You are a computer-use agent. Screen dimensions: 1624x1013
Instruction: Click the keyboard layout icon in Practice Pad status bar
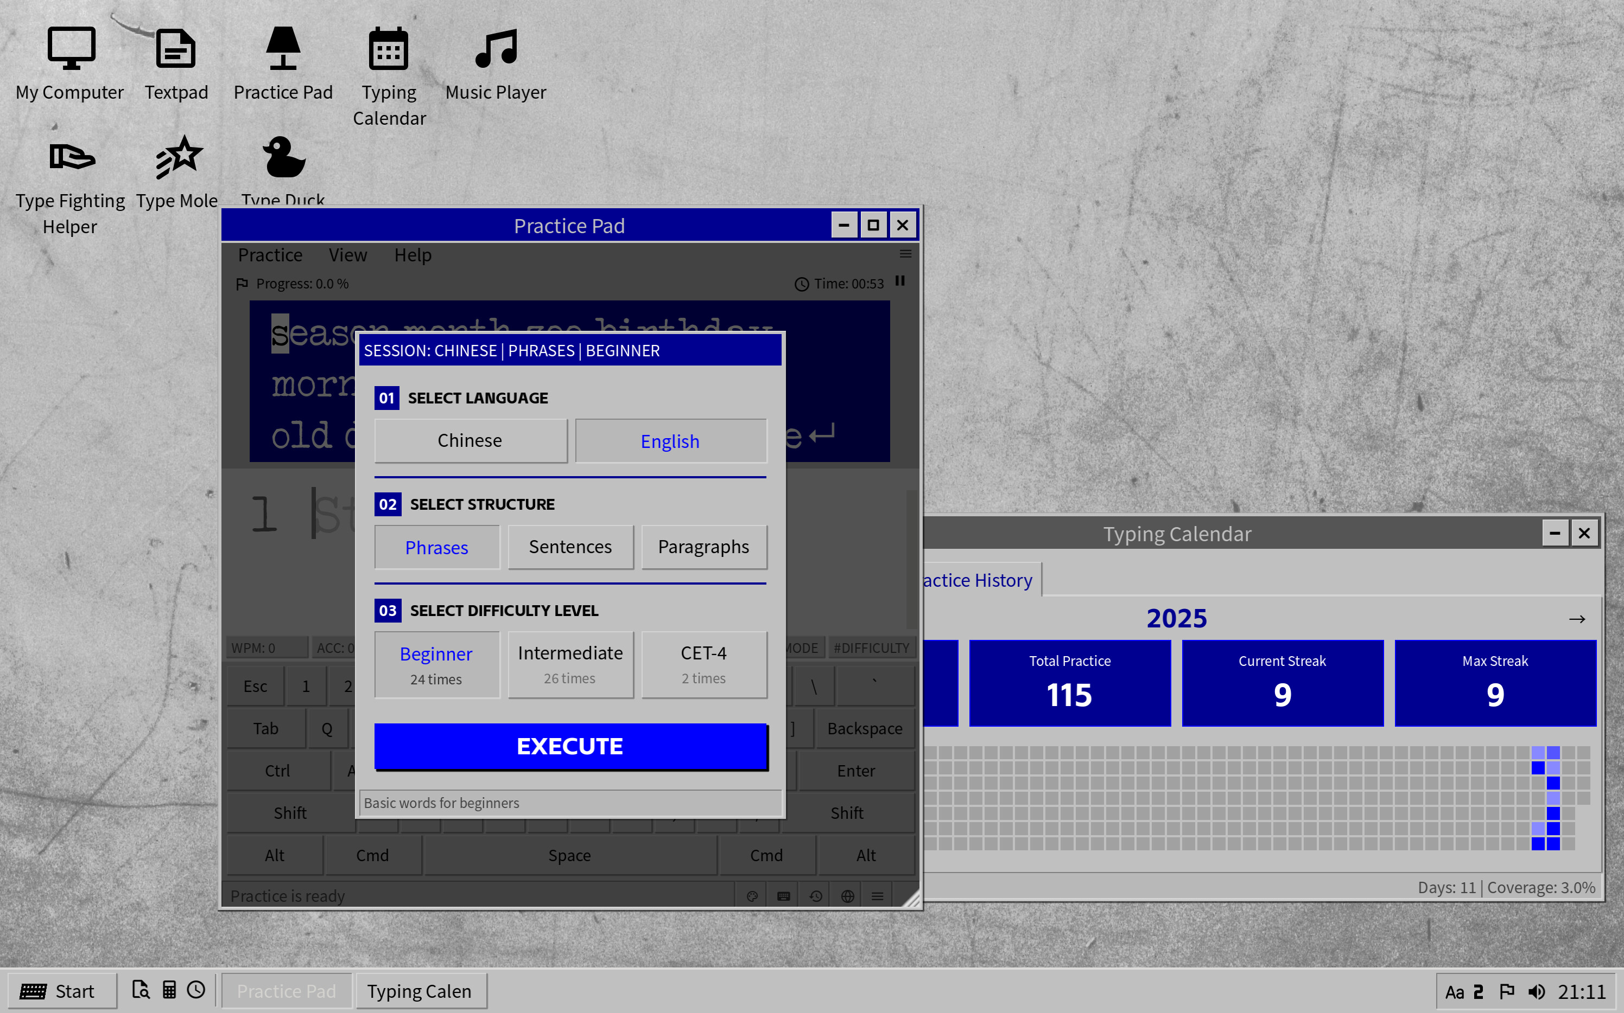783,895
